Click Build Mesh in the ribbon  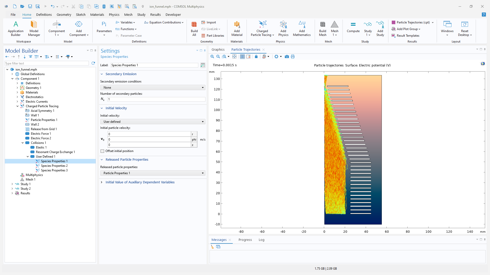[x=323, y=29]
